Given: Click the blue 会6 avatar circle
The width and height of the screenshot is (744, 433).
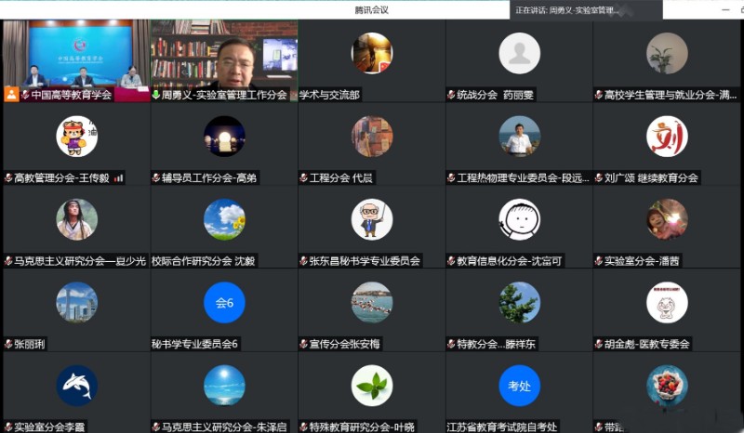Looking at the screenshot, I should tap(224, 303).
